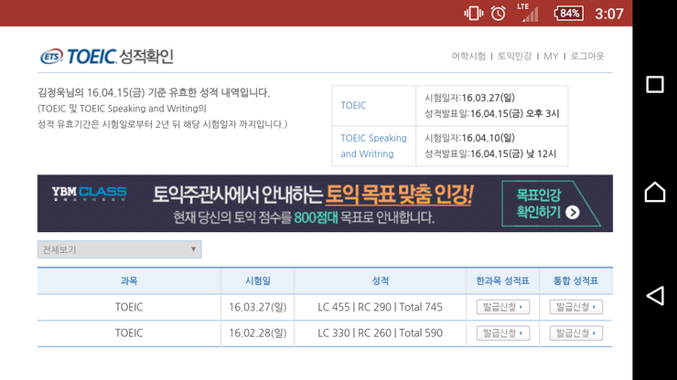Open the MY menu item
The image size is (677, 380).
(551, 56)
